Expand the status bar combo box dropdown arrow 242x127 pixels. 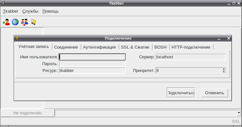tap(239, 113)
